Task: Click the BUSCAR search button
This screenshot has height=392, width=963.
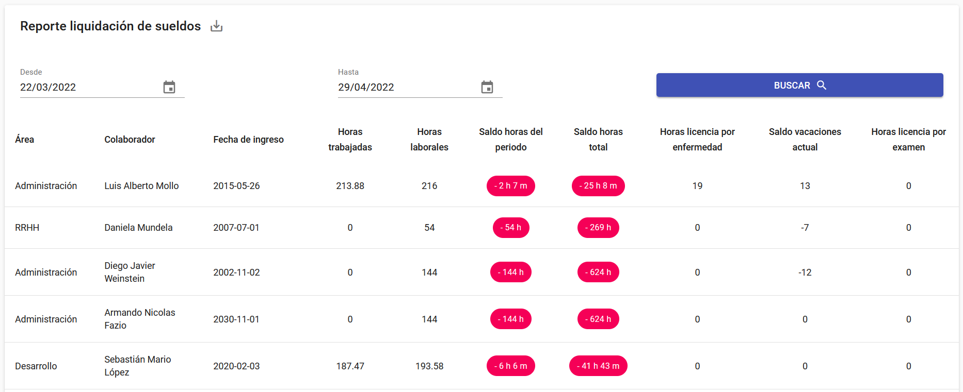Action: tap(799, 85)
